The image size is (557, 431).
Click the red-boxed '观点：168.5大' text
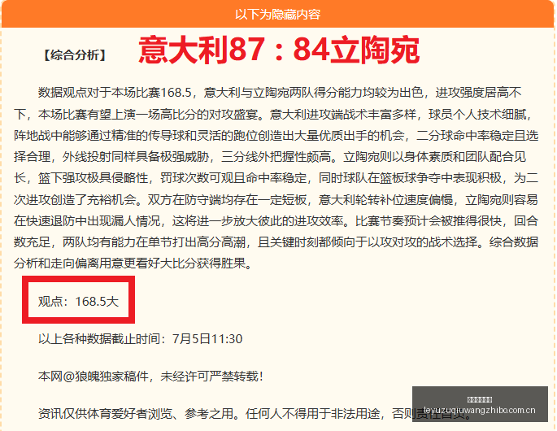pyautogui.click(x=78, y=302)
